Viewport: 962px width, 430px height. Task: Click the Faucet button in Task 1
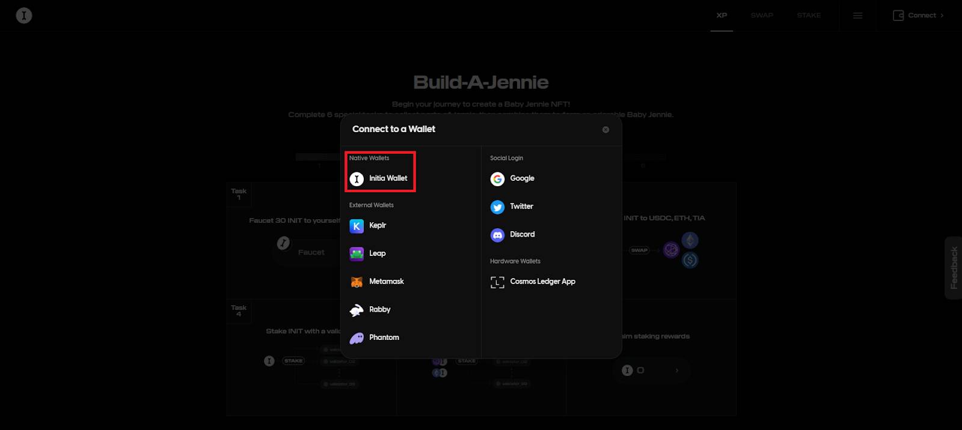click(311, 252)
